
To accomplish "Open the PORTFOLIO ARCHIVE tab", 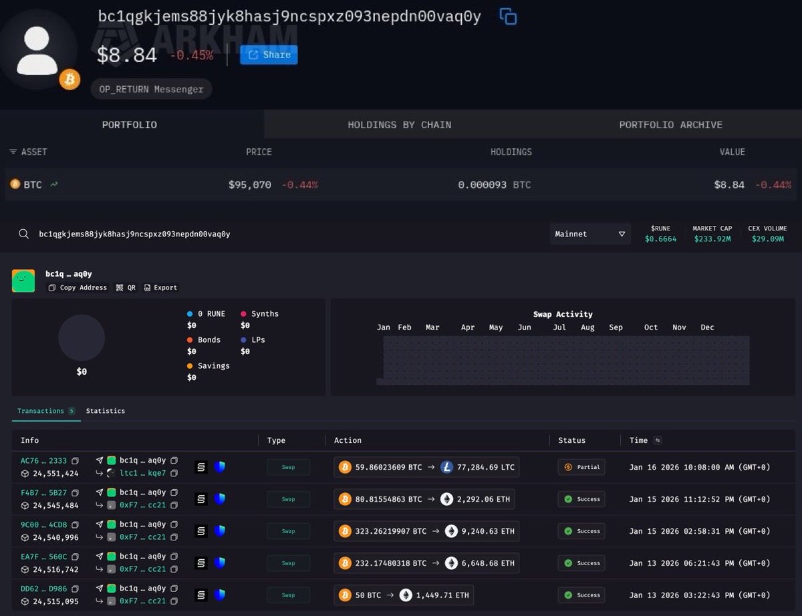I will (x=670, y=125).
